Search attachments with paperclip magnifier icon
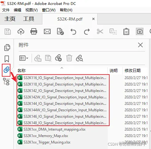The width and height of the screenshot is (151, 149). click(x=79, y=58)
